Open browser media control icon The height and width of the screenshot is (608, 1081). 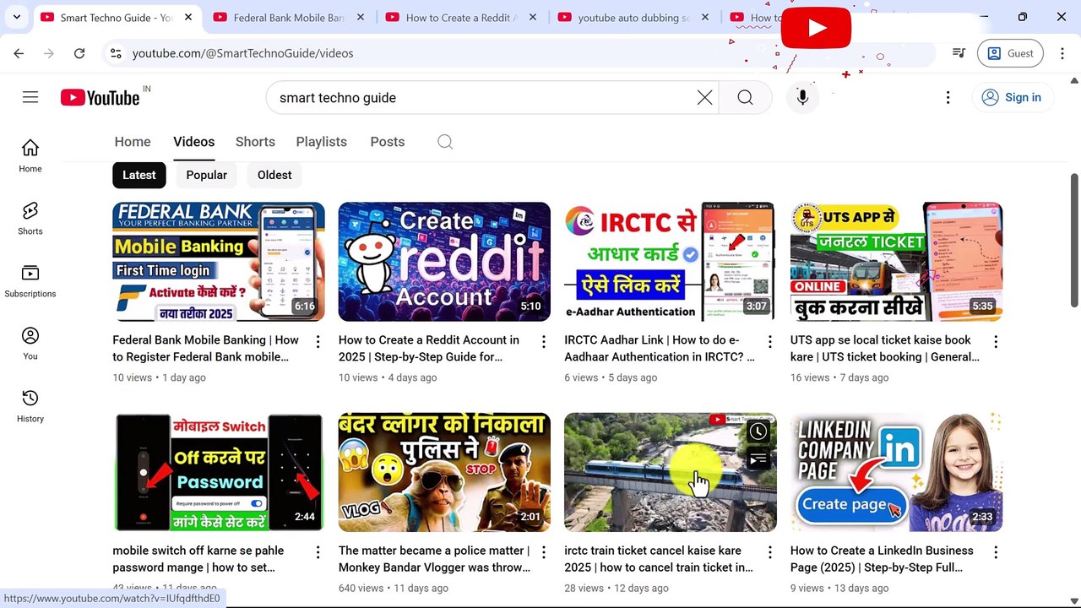click(x=959, y=53)
